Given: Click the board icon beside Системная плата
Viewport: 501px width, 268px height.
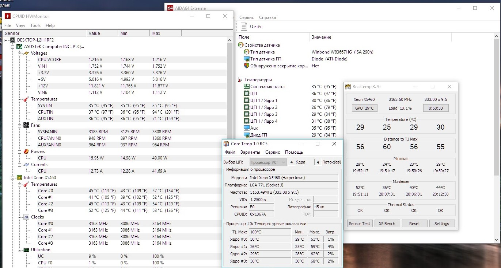Looking at the screenshot, I should pyautogui.click(x=247, y=87).
